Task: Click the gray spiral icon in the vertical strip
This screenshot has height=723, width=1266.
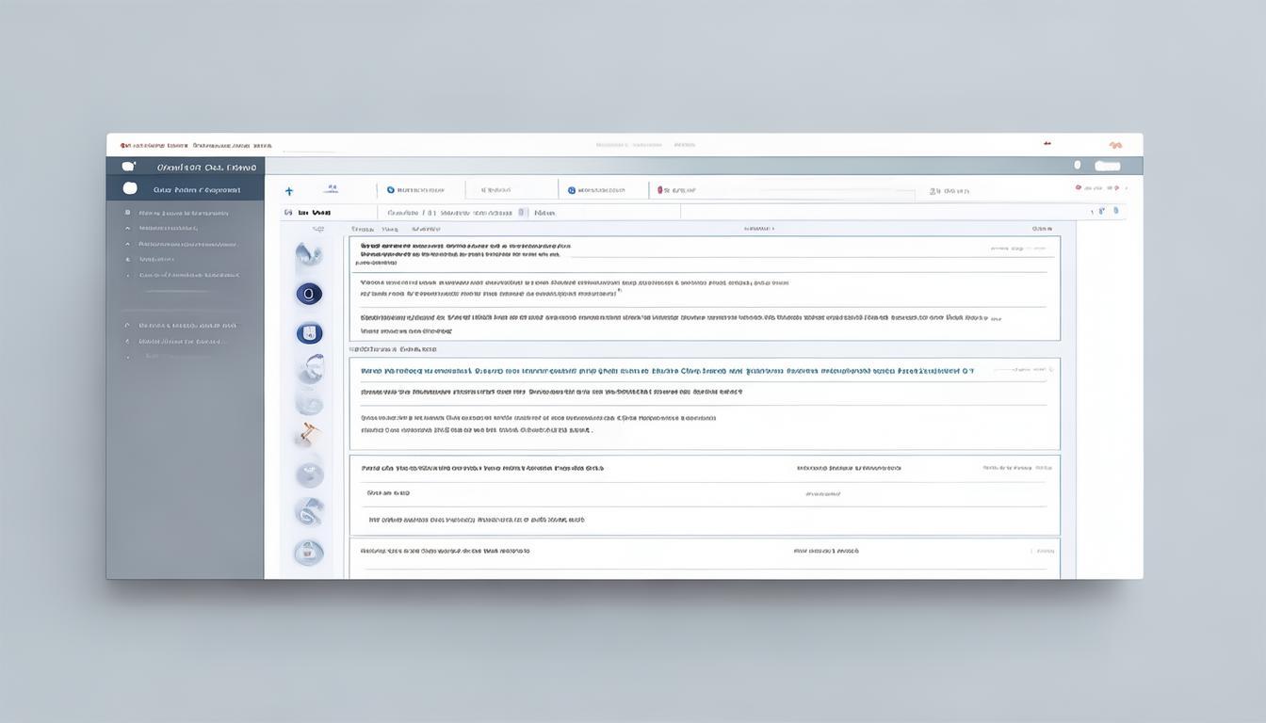Action: (x=309, y=512)
